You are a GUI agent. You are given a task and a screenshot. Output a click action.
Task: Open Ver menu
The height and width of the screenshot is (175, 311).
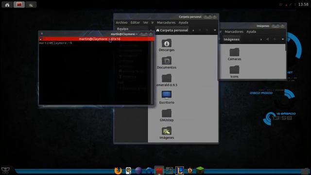(x=146, y=23)
